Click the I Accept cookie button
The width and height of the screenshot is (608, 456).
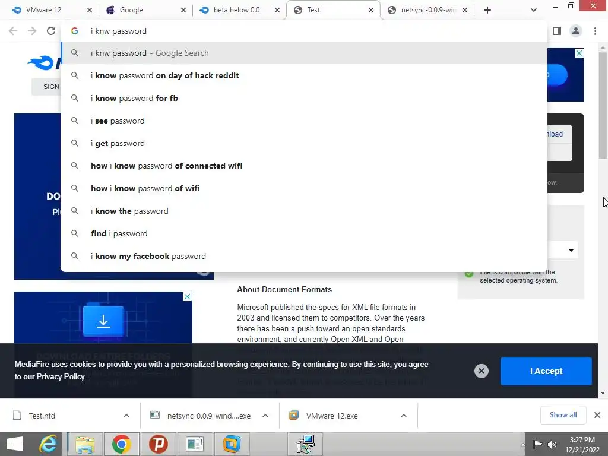click(546, 371)
